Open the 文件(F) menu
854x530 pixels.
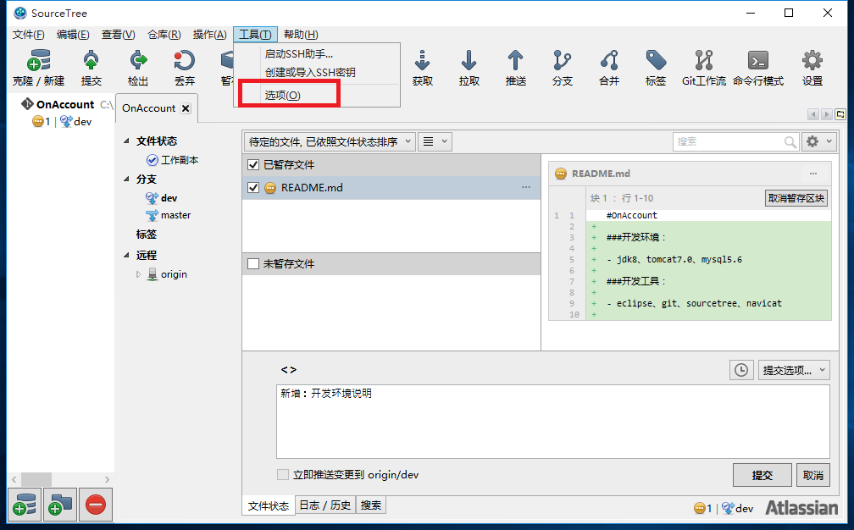28,34
